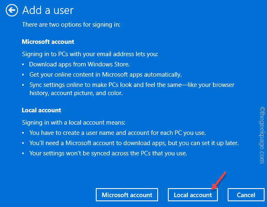Click 'Signing in with a local account means:' line
This screenshot has height=207, width=267.
74,123
